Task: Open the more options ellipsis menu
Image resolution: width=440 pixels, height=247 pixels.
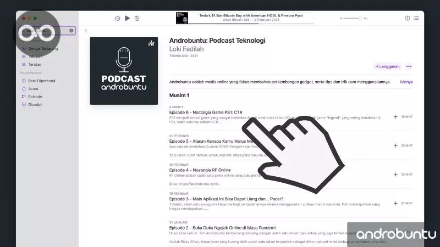Action: pyautogui.click(x=409, y=66)
